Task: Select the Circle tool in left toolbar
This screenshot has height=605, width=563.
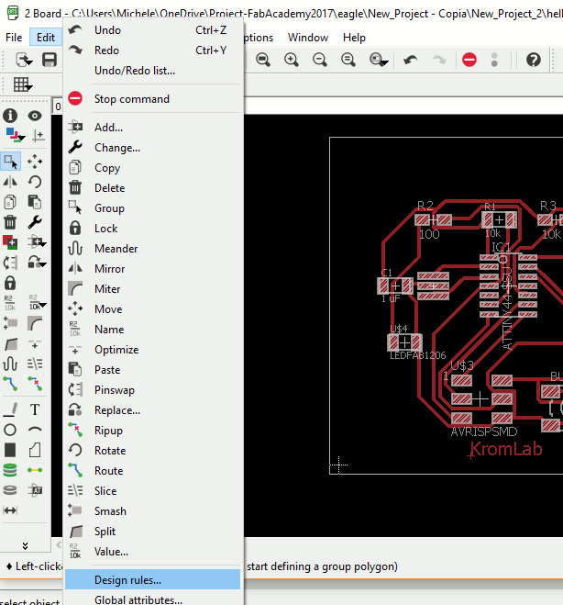Action: pos(10,430)
